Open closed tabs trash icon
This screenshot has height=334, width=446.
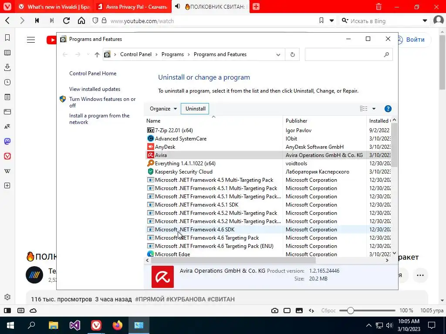[x=378, y=7]
